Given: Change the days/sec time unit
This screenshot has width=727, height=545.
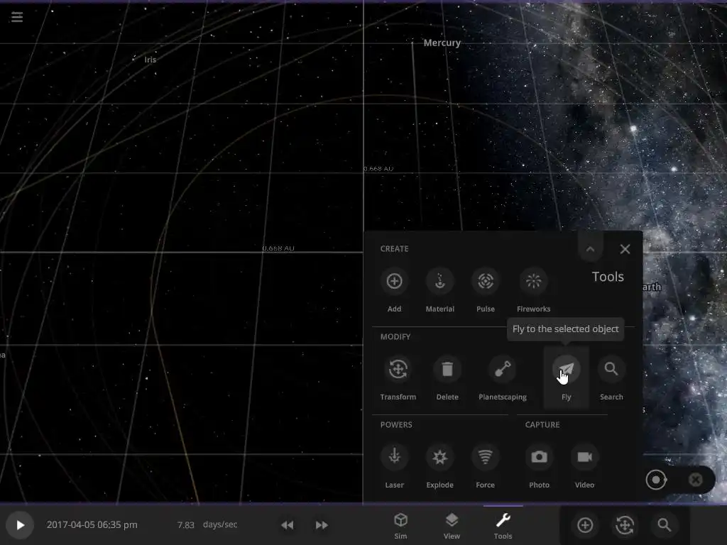Looking at the screenshot, I should (220, 524).
